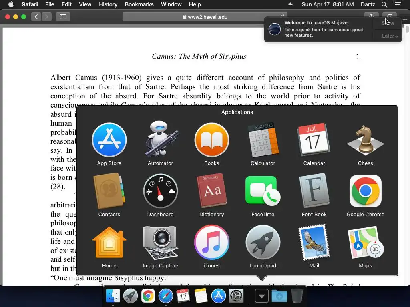Viewport: 410px width, 307px height.
Task: Click the Finder icon in the Dock
Action: [113, 296]
